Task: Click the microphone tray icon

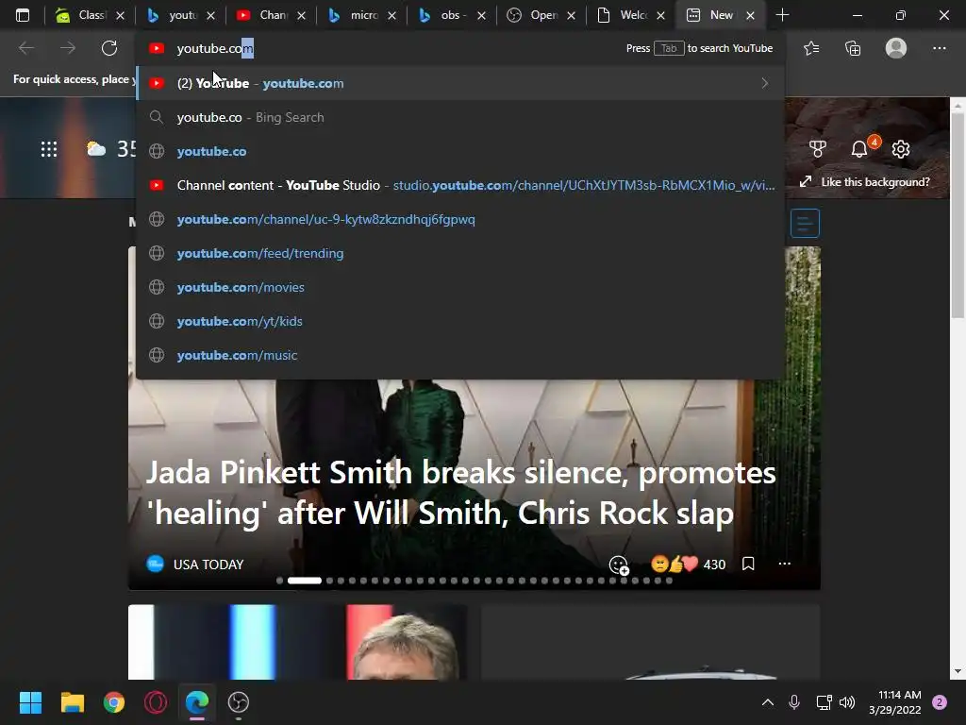Action: point(794,702)
